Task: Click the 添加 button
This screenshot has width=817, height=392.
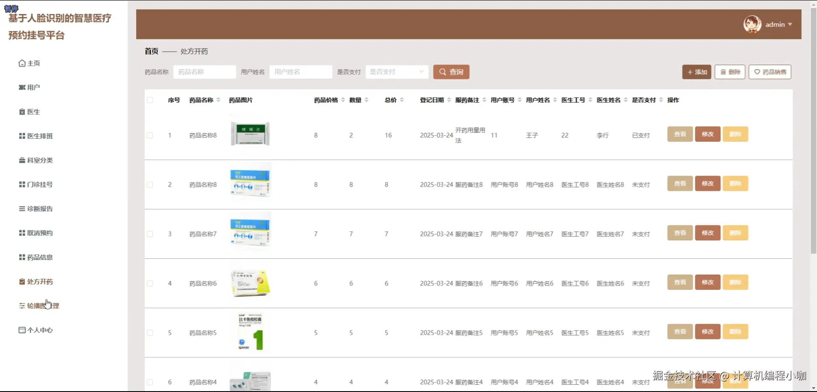Action: coord(697,72)
